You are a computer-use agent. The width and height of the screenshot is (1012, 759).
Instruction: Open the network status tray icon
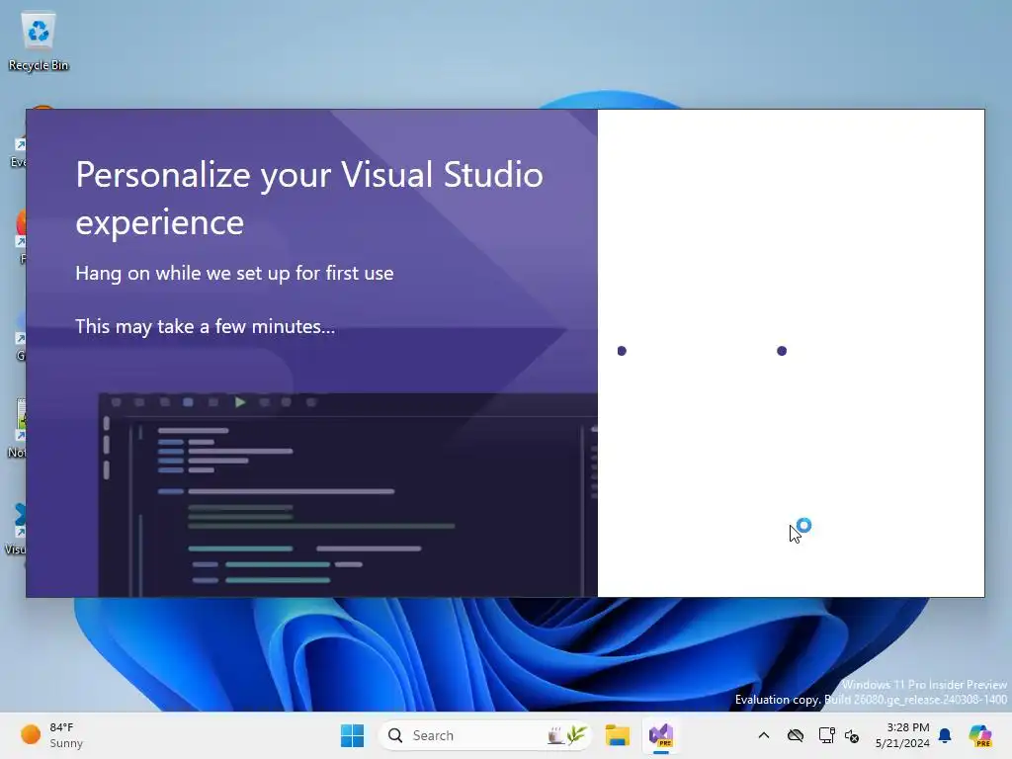826,735
